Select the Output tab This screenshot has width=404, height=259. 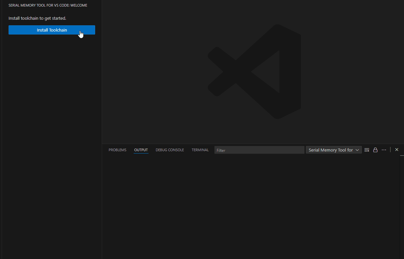[141, 150]
